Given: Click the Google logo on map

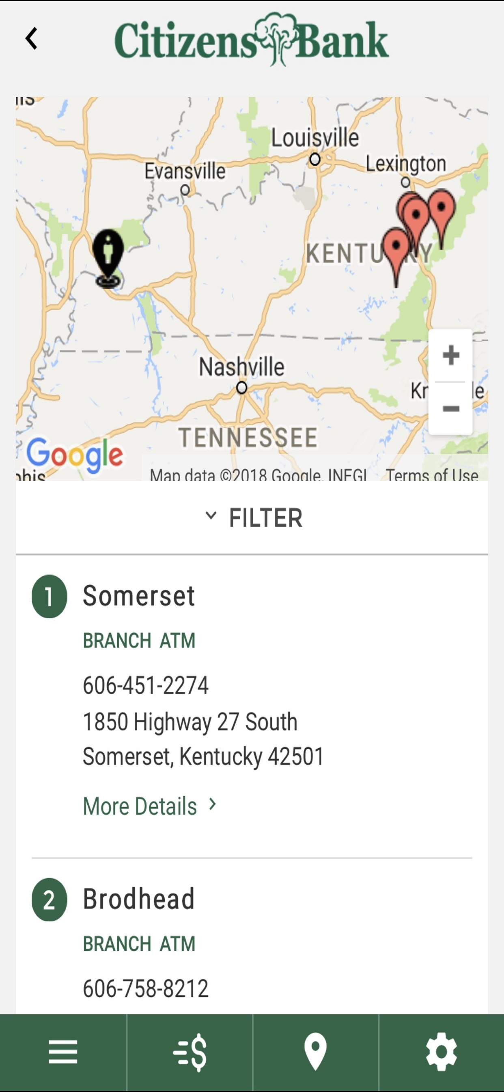Looking at the screenshot, I should [x=75, y=455].
